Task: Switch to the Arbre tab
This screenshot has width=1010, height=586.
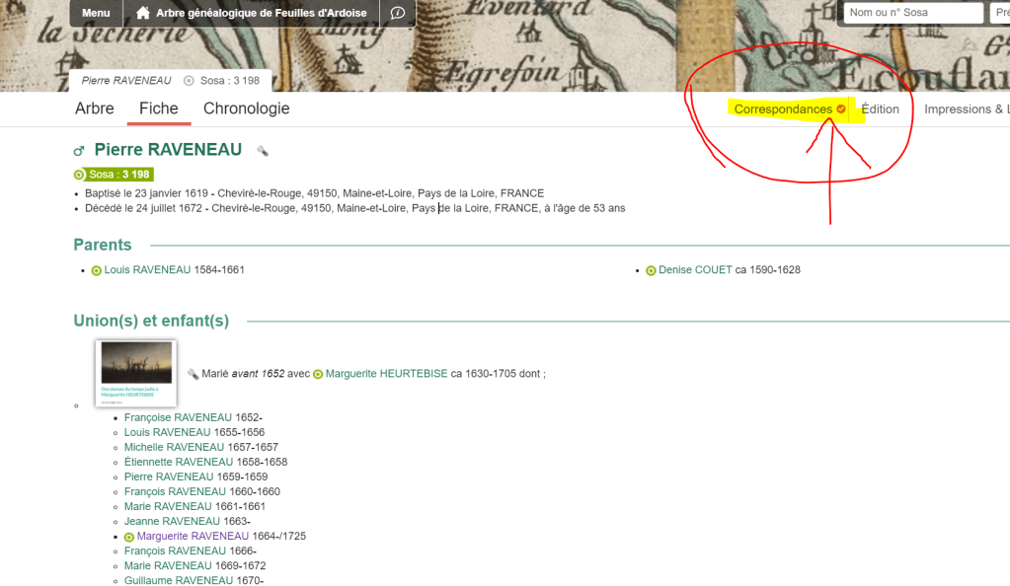Action: tap(95, 109)
